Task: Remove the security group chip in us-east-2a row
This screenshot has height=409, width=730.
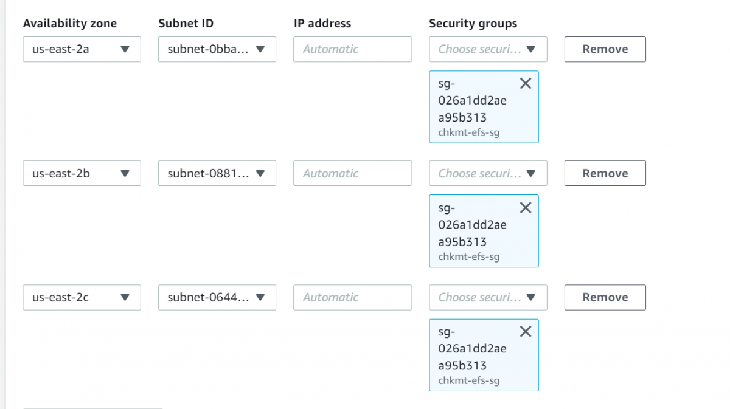Action: point(526,83)
